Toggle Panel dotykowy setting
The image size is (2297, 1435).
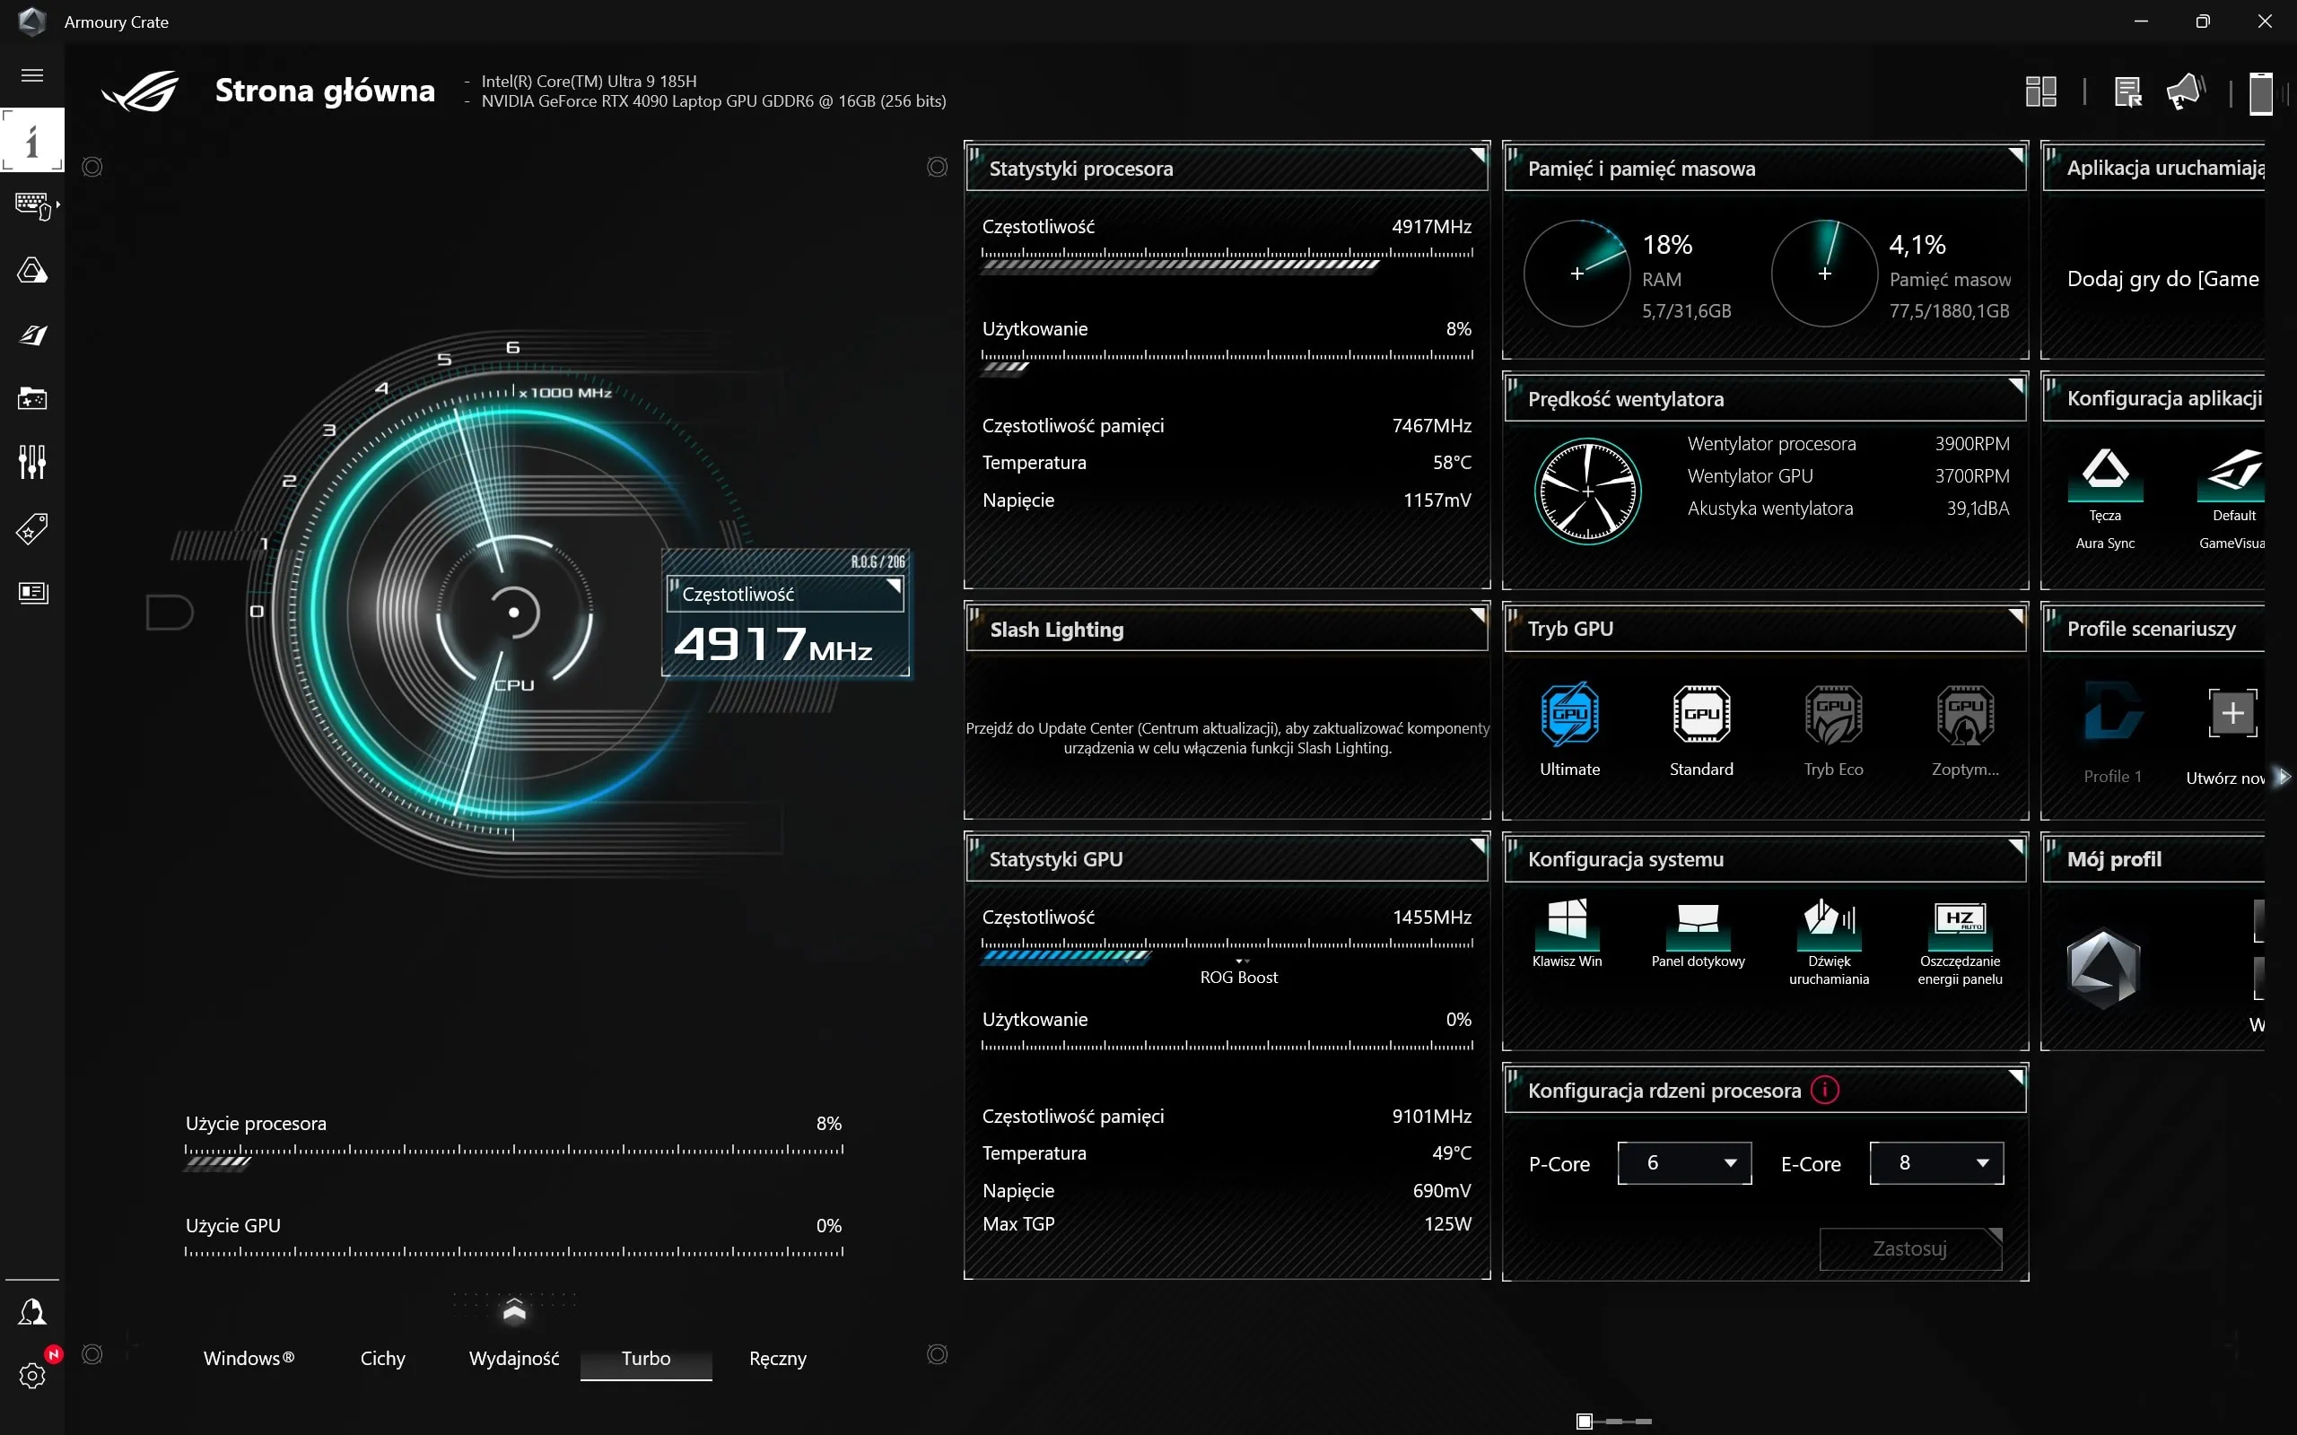pyautogui.click(x=1698, y=933)
